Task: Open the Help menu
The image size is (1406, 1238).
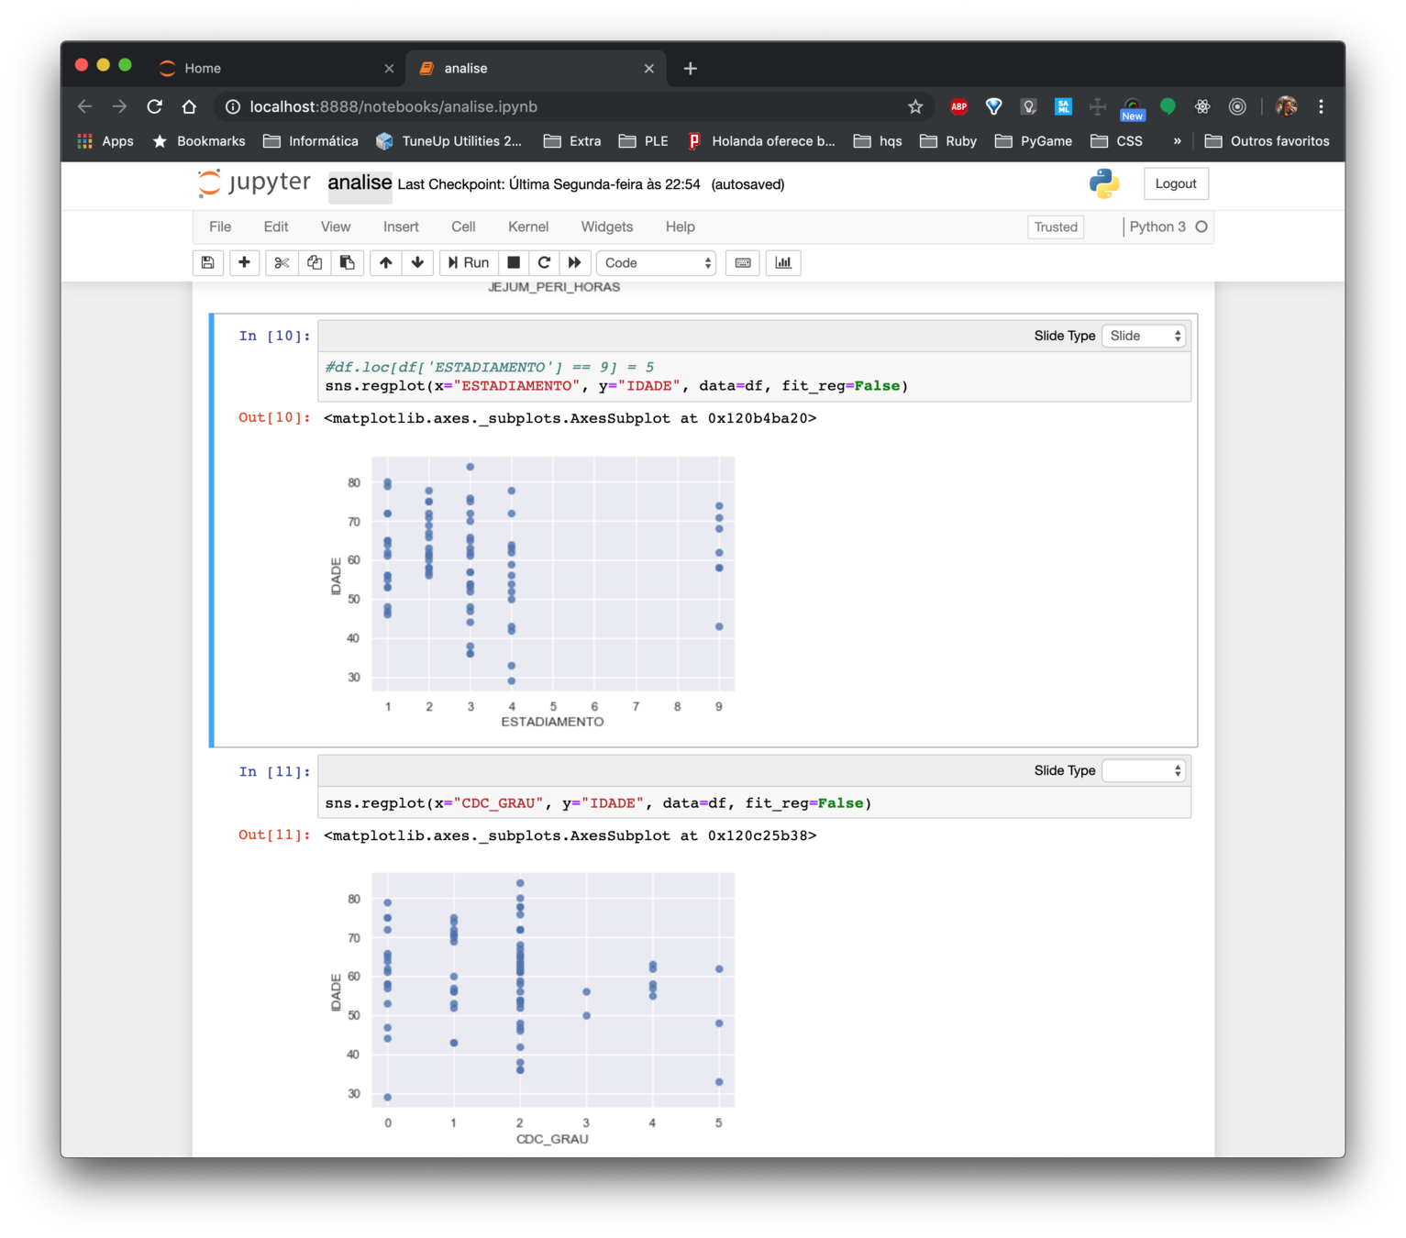Action: pos(681,227)
